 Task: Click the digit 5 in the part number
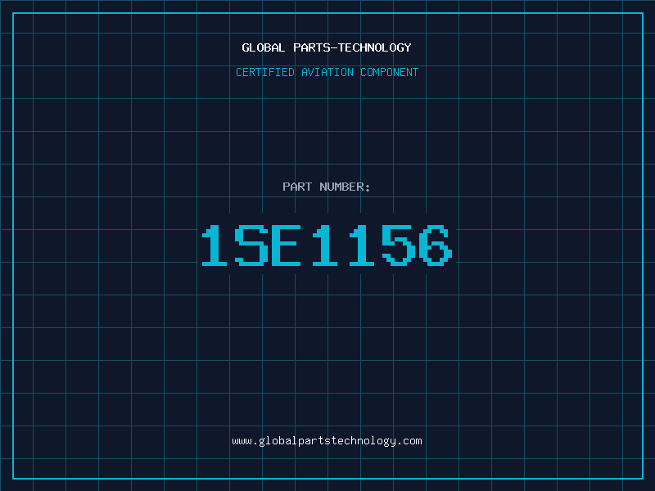tap(399, 245)
